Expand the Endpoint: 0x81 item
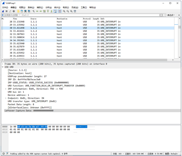 6,98
